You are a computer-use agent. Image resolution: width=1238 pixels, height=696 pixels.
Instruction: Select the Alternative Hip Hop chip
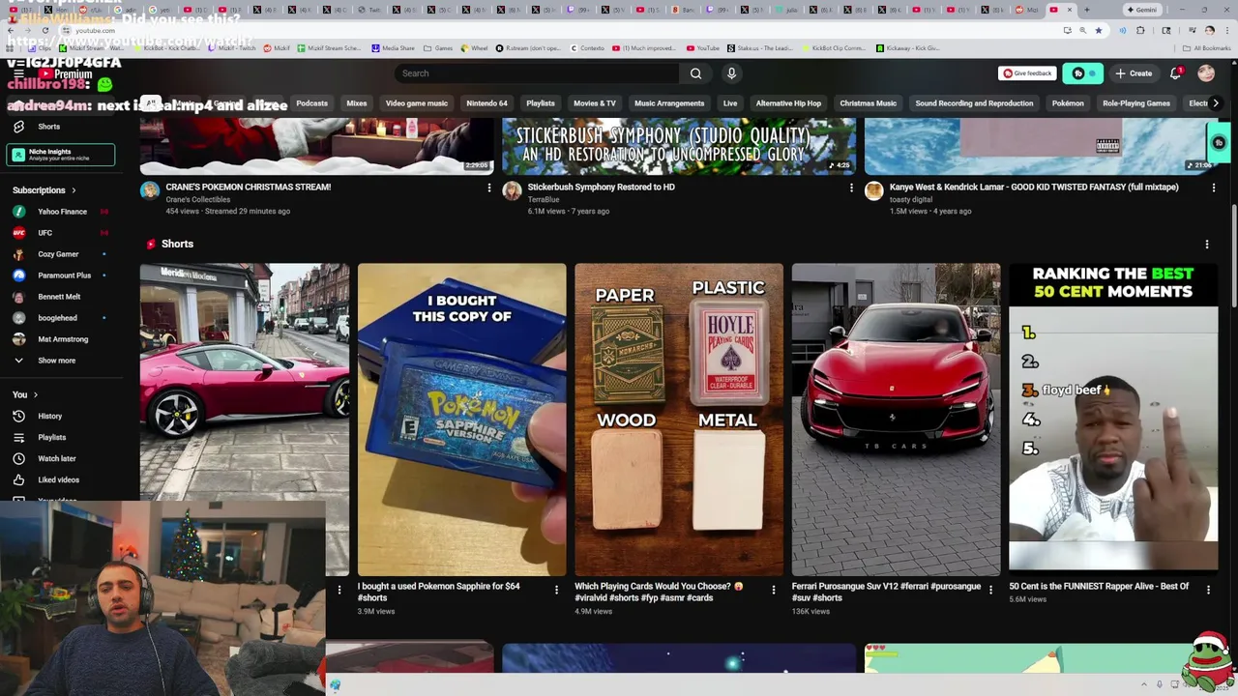[788, 103]
